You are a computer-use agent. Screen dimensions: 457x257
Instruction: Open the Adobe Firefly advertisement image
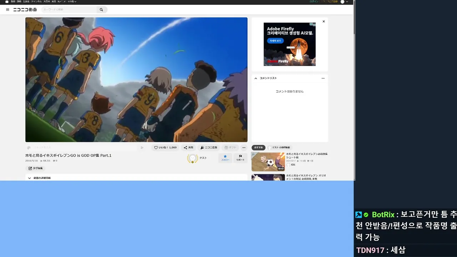tap(290, 44)
